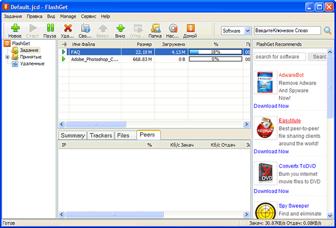The height and width of the screenshot is (228, 336).
Task: Click the Старт play toolbar icon
Action: [33, 28]
